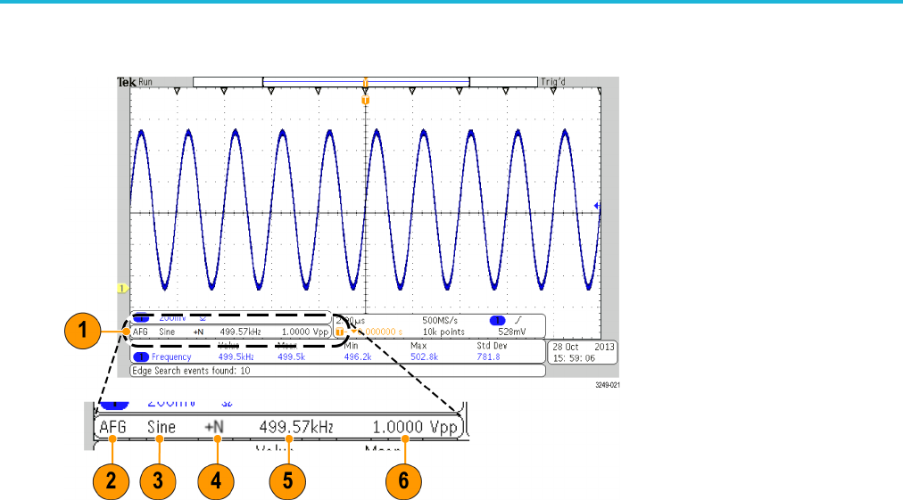Click the 1.0000 Vpp amplitude in the main display
Image resolution: width=903 pixels, height=500 pixels.
coord(304,332)
